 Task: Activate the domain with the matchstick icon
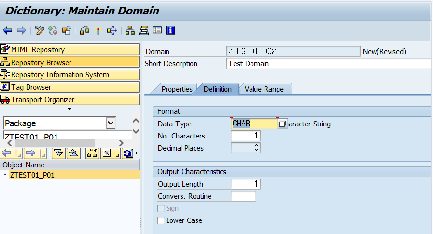coord(98,30)
